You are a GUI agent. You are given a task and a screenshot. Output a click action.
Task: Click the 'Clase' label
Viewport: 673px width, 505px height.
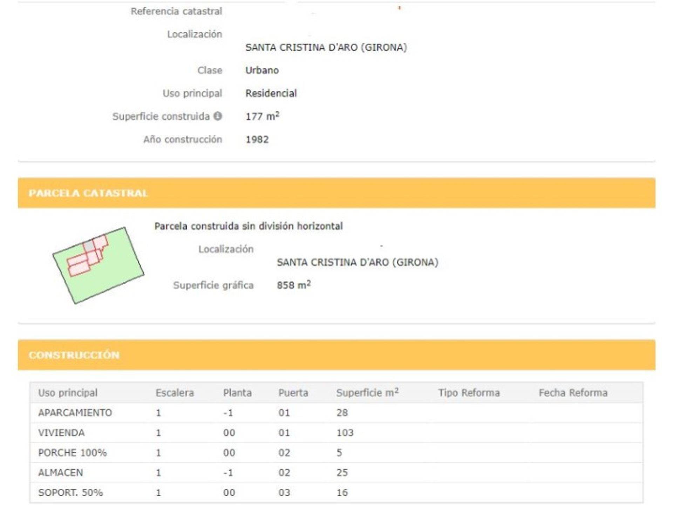click(x=210, y=70)
